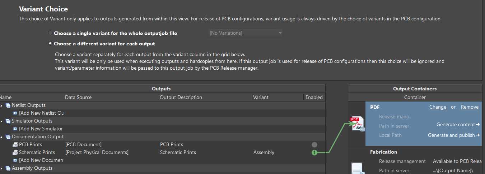Select single variant for whole outputjob option
The image size is (485, 174).
[x=50, y=33]
